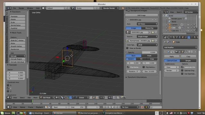
Task: Toggle the 3D manipulator widget icon
Action: coord(67,97)
